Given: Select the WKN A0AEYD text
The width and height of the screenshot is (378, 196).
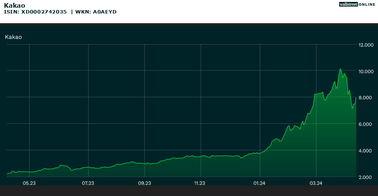Looking at the screenshot, I should pyautogui.click(x=96, y=12).
